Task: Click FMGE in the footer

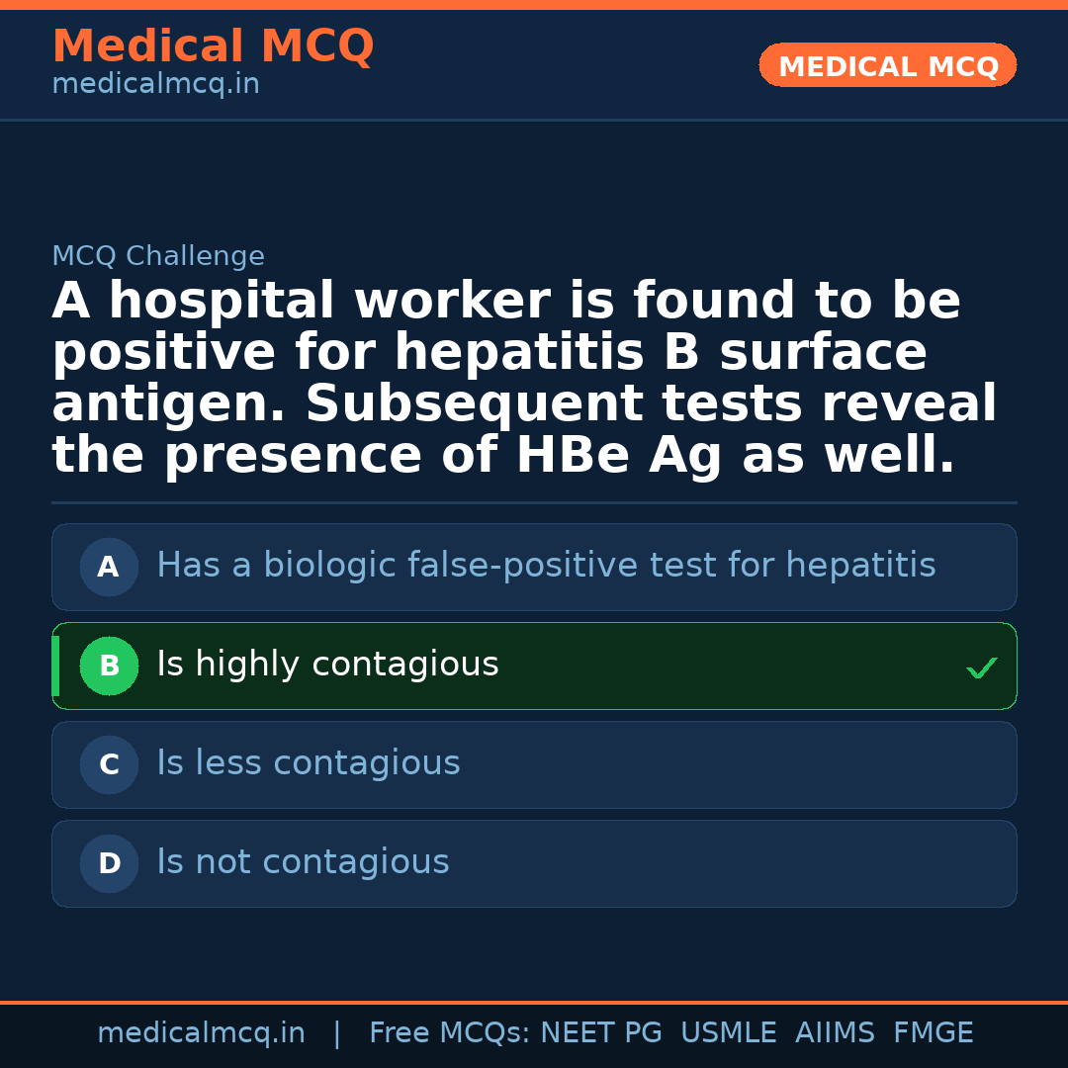Action: click(x=933, y=1033)
